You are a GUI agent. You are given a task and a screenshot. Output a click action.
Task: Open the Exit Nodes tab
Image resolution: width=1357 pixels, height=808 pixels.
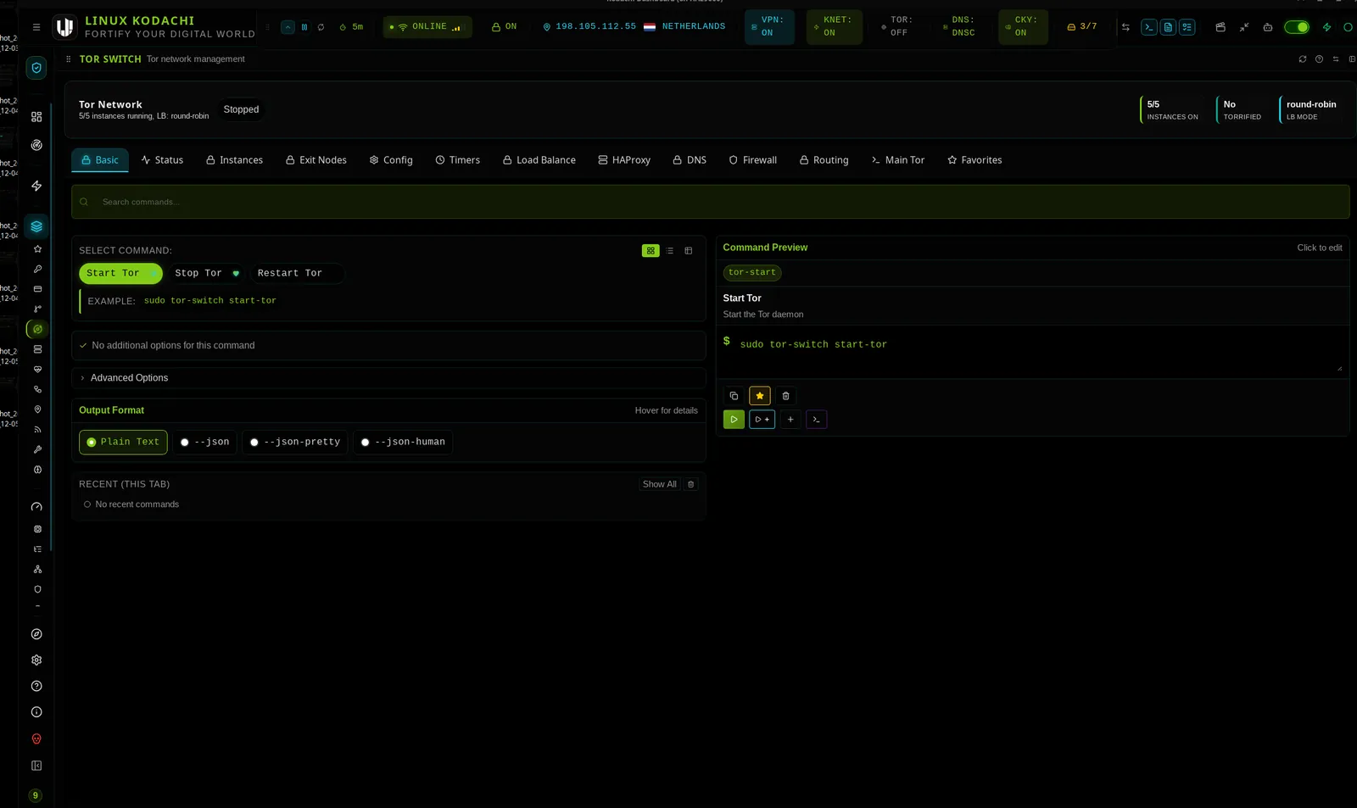tap(316, 160)
